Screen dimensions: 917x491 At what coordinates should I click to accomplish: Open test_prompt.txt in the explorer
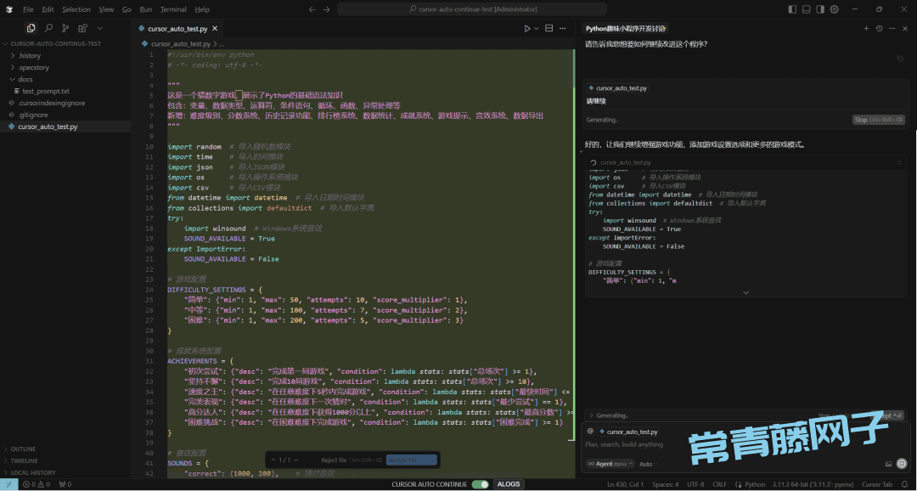pyautogui.click(x=46, y=91)
